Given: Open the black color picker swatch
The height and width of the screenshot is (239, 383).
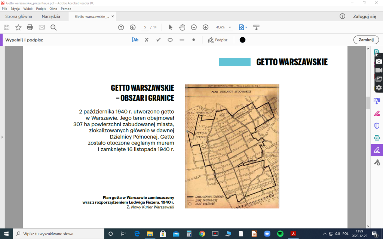Looking at the screenshot, I should click(242, 40).
